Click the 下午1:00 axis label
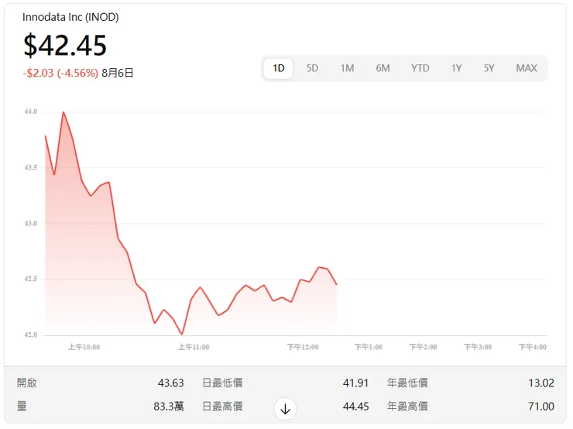 tap(369, 347)
